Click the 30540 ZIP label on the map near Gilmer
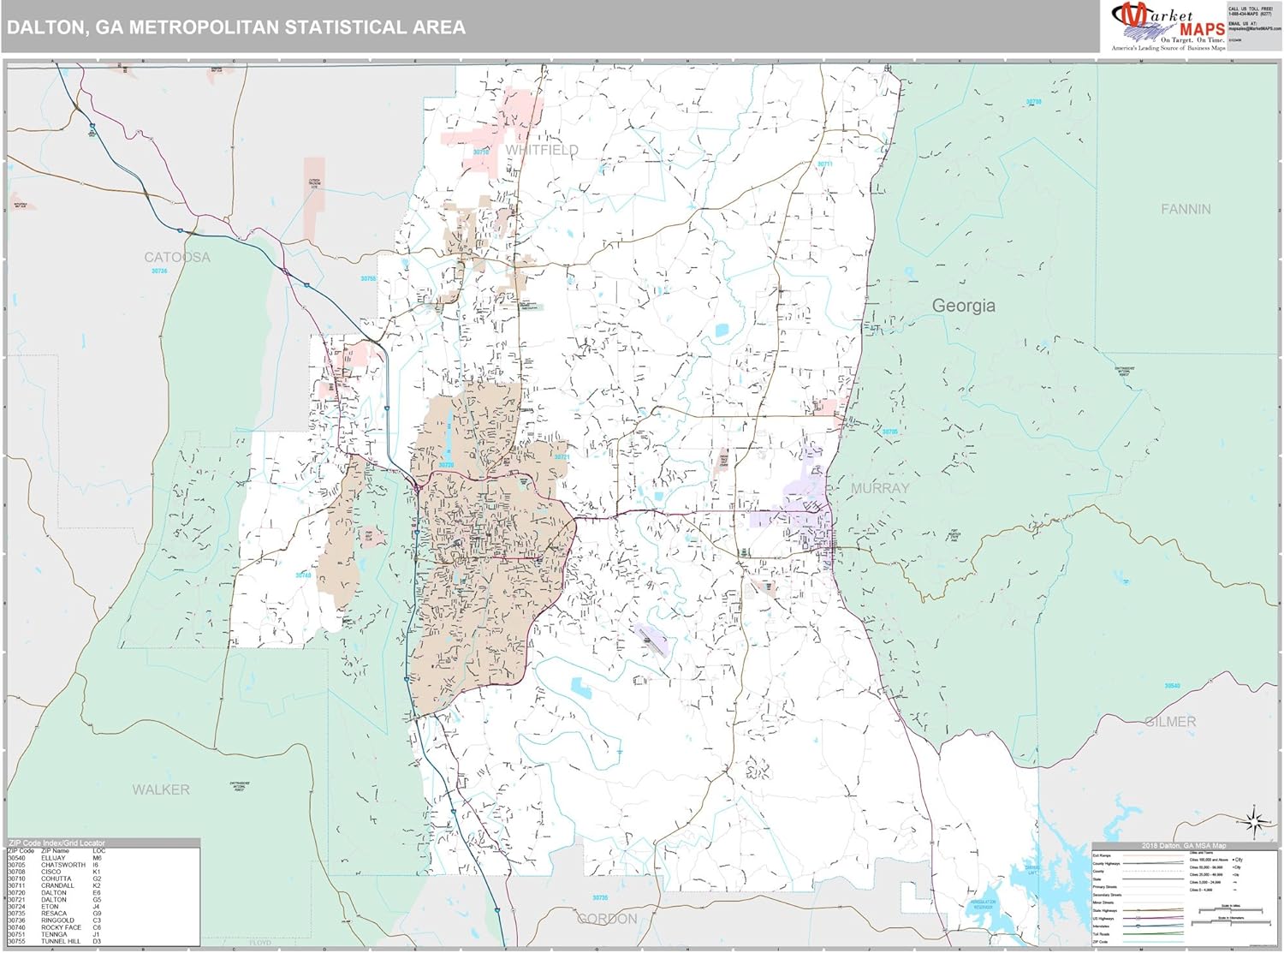The height and width of the screenshot is (953, 1284). [x=1172, y=686]
